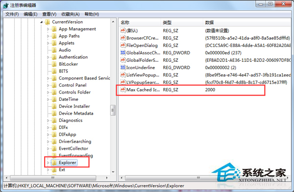This screenshot has width=294, height=192.
Task: Click the GlobalAssocCh... DWORD value icon
Action: (123, 52)
